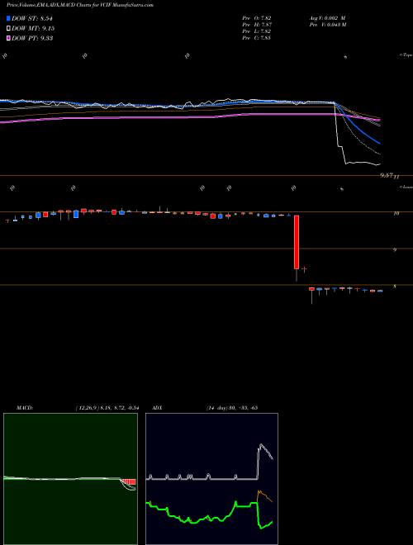Screen dimensions: 413x545
Task: Click the '10' price axis label beside candles
Action: (396, 214)
